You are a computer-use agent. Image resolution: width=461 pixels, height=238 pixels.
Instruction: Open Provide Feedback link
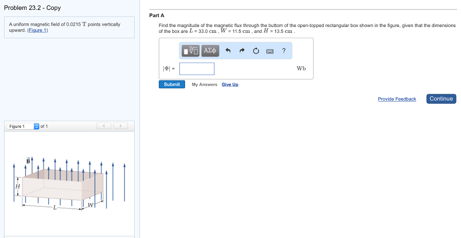click(x=397, y=99)
